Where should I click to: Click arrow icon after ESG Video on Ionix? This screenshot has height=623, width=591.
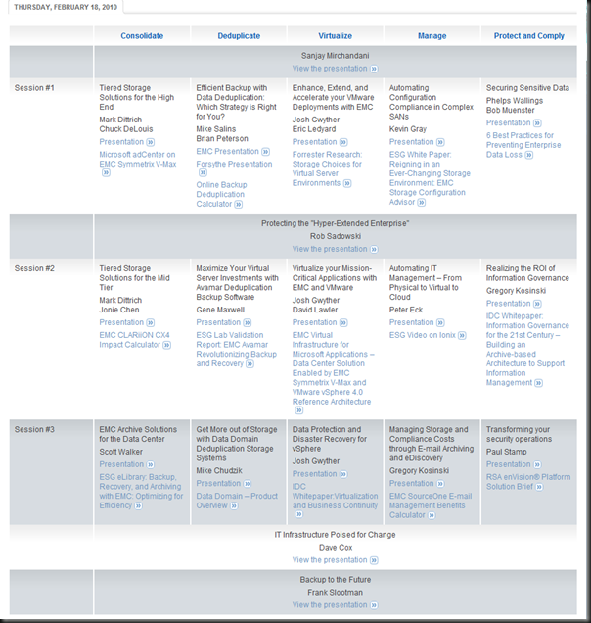coord(462,335)
